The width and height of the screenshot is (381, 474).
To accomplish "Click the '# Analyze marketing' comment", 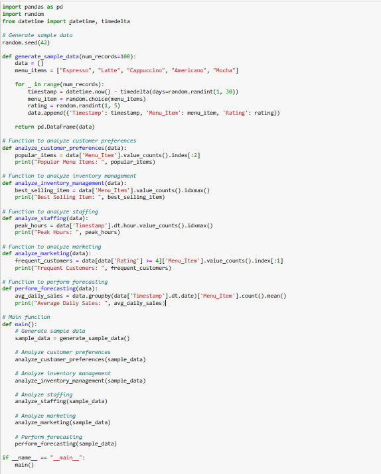I will (45, 416).
